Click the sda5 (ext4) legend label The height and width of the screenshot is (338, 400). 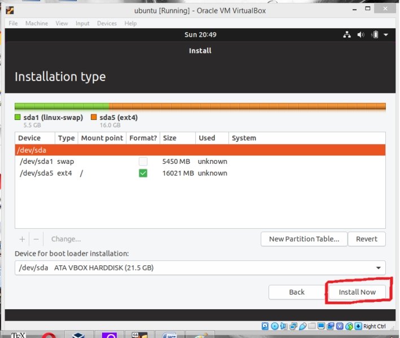[x=118, y=117]
